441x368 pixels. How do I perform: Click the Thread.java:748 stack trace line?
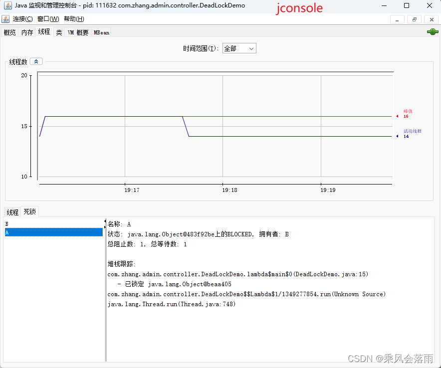point(172,304)
